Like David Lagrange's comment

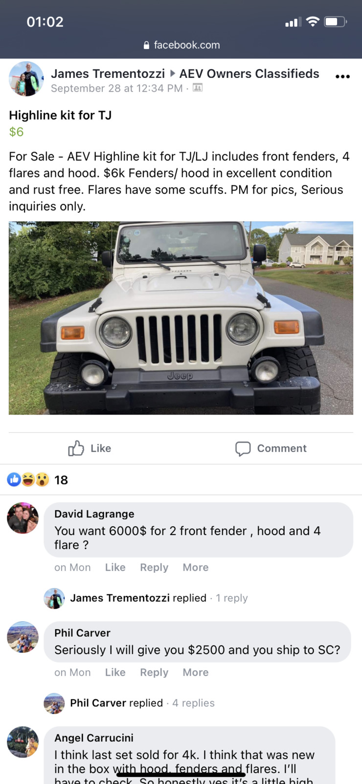[x=115, y=567]
